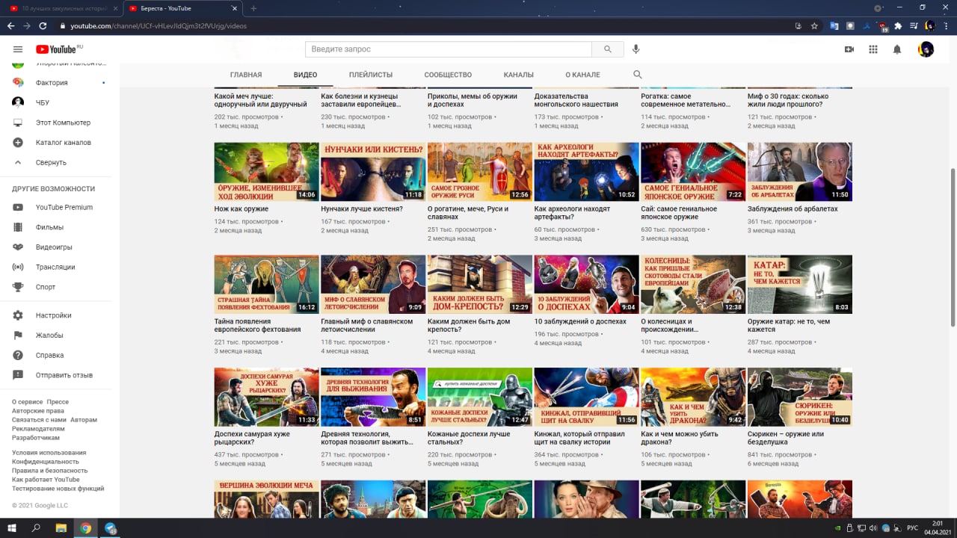Open Telegram from the taskbar
Viewport: 957px width, 538px height.
(x=111, y=528)
